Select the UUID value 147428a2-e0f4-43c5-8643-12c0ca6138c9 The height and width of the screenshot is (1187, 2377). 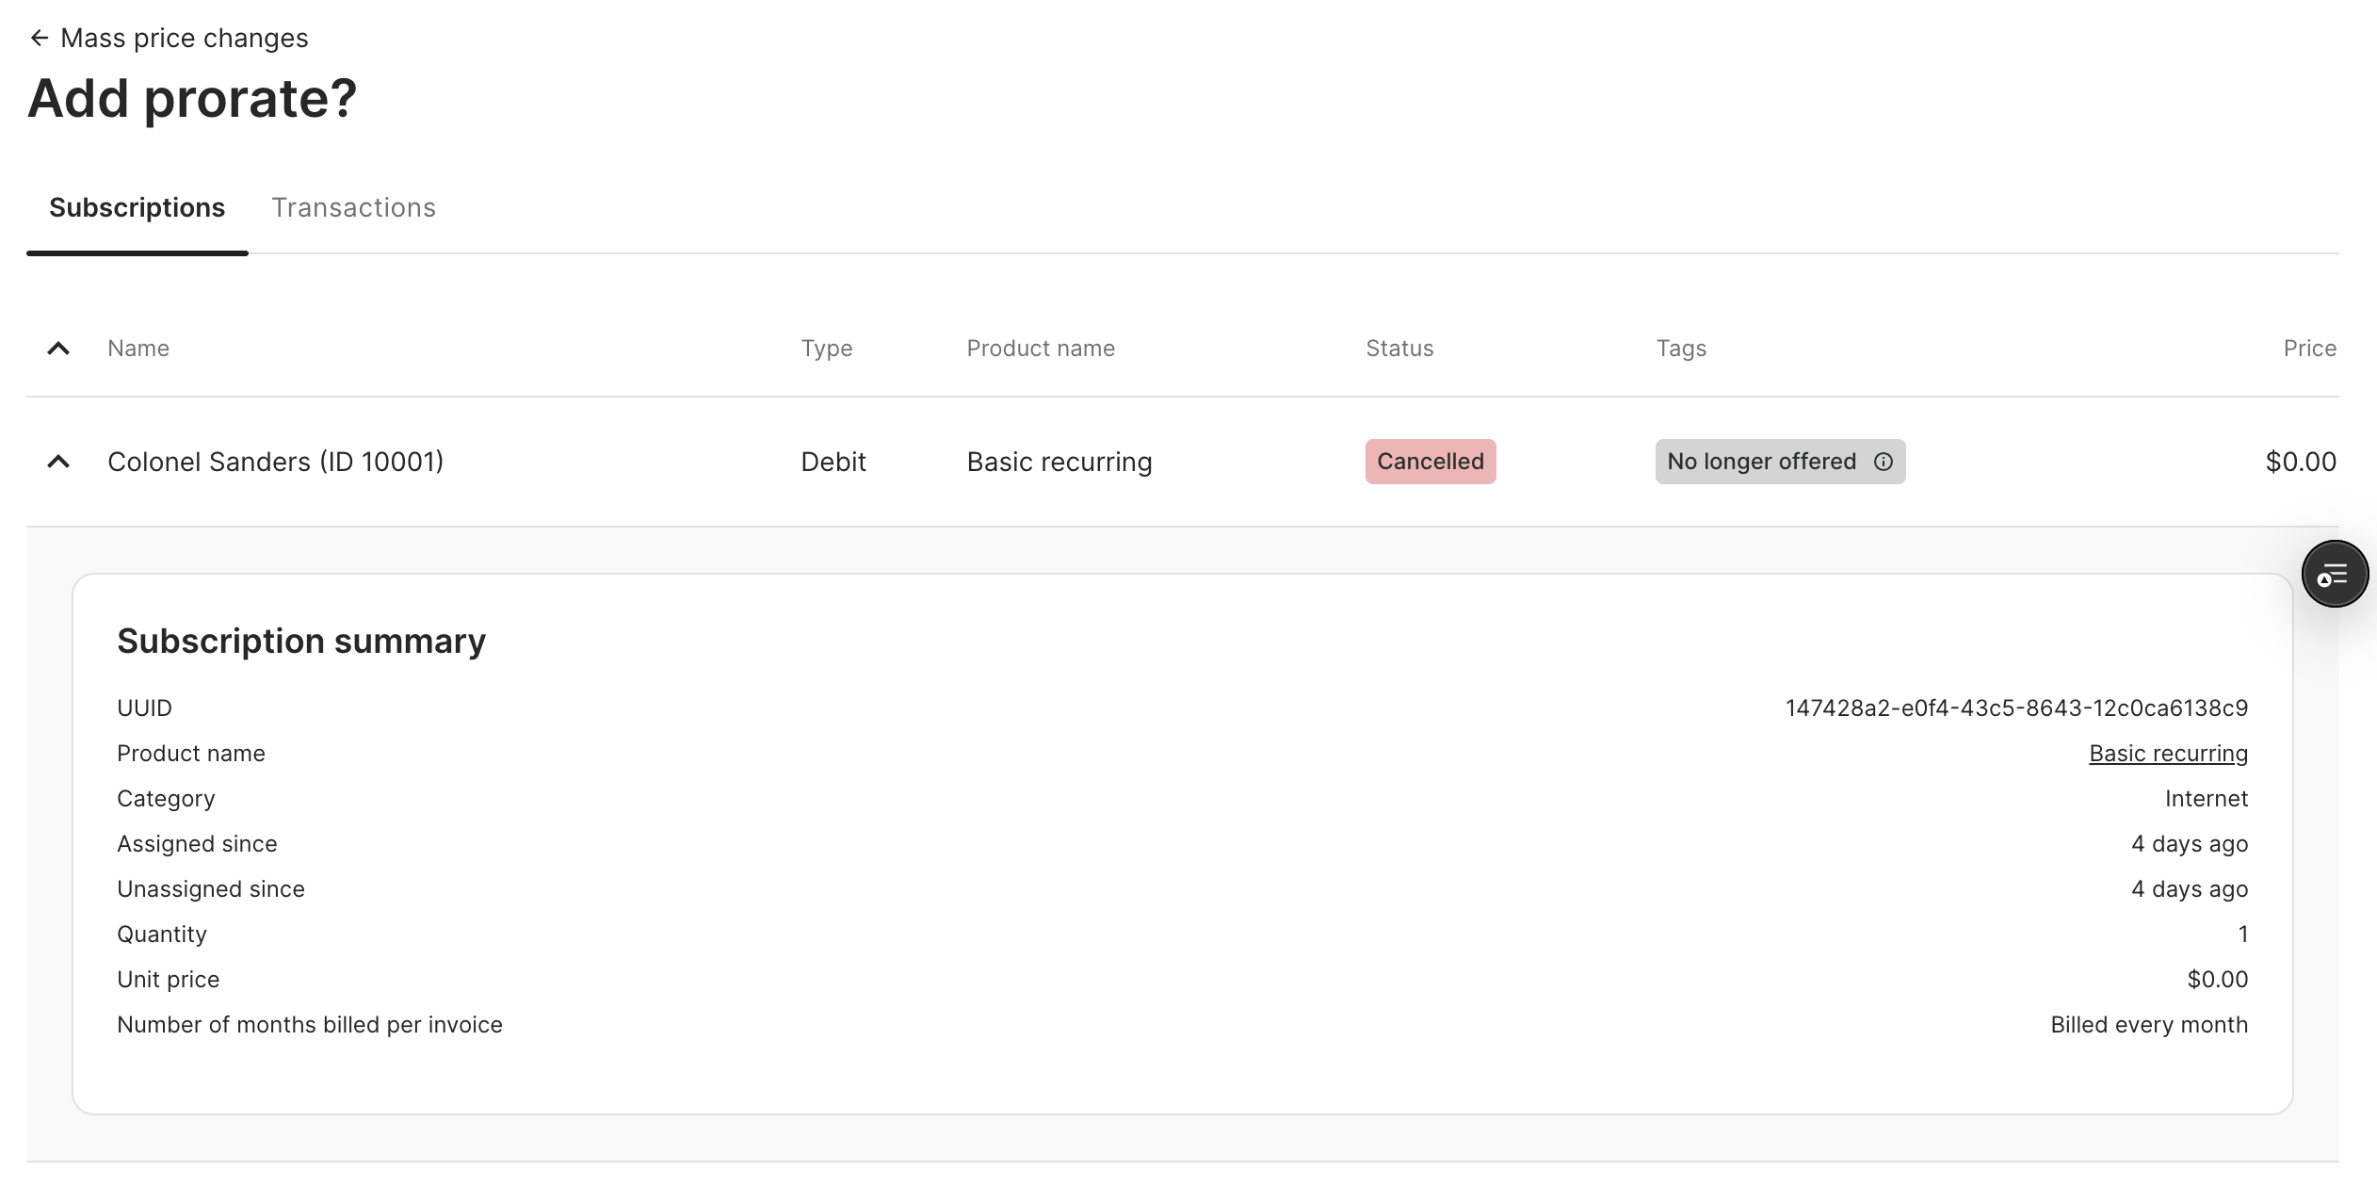2016,708
